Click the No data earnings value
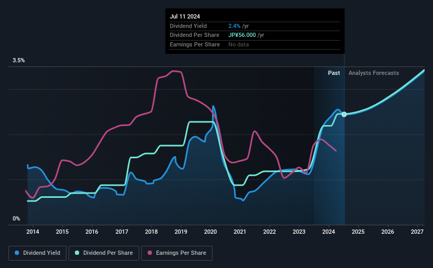The height and width of the screenshot is (268, 433). click(x=238, y=44)
